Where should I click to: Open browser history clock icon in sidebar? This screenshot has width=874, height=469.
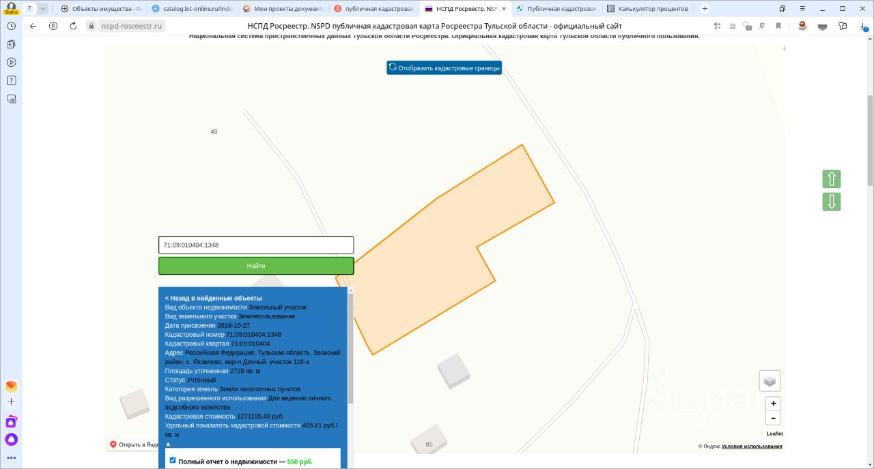click(x=12, y=25)
